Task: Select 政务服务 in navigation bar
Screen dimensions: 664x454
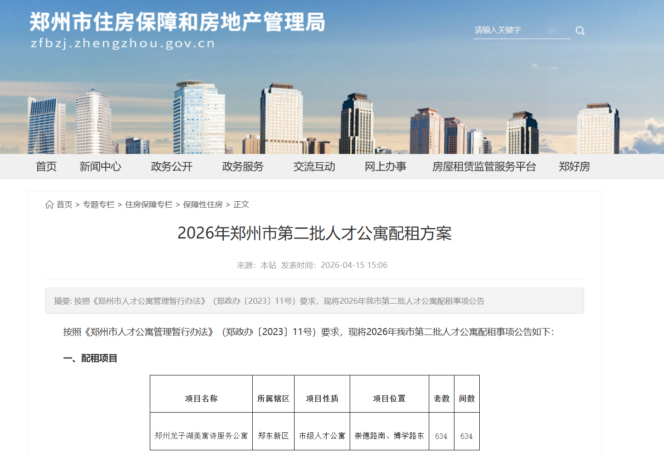Action: click(243, 166)
